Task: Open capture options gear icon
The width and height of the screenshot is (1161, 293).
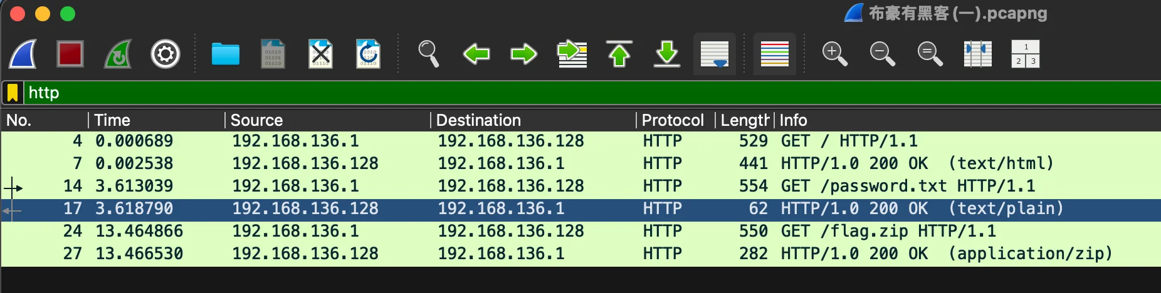Action: pos(165,54)
